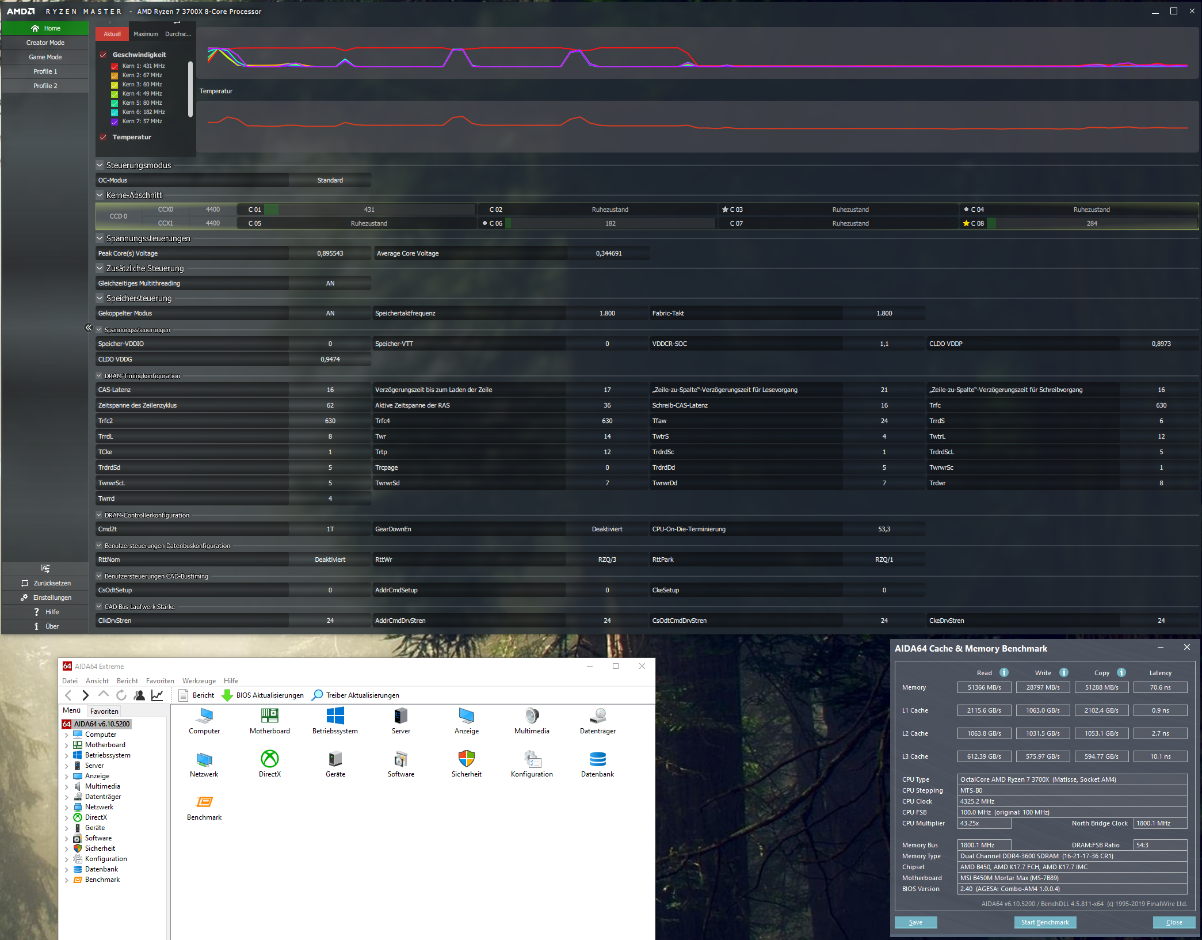Click the Benchmark icon in main pane
The image size is (1202, 940).
click(204, 802)
